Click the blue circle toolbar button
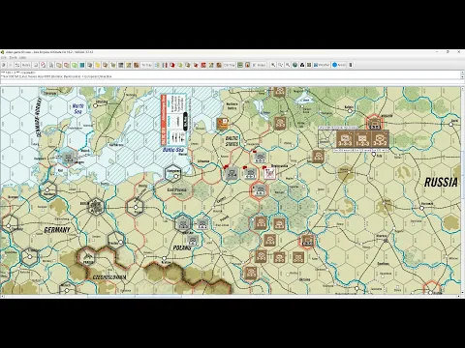Image resolution: width=465 pixels, height=348 pixels. (339, 65)
